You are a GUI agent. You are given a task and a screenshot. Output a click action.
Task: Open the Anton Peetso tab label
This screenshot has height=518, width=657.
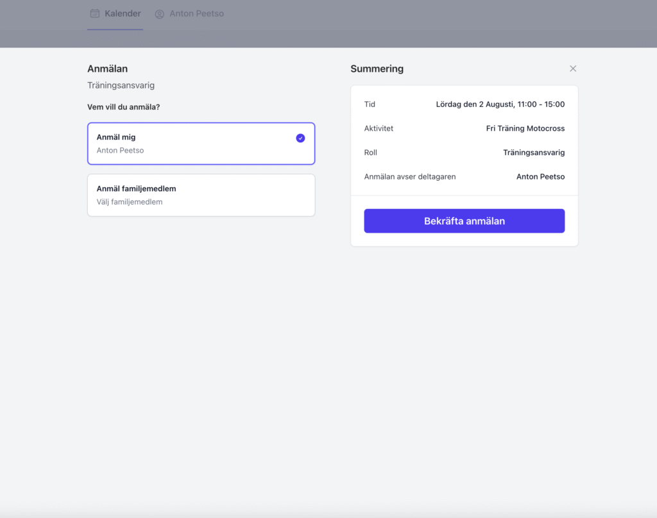click(x=196, y=13)
